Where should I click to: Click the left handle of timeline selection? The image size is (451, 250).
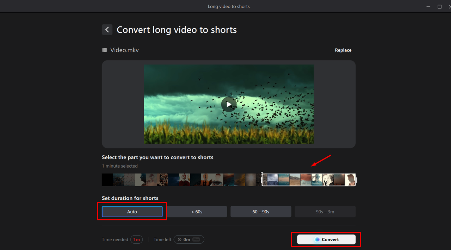click(x=262, y=180)
